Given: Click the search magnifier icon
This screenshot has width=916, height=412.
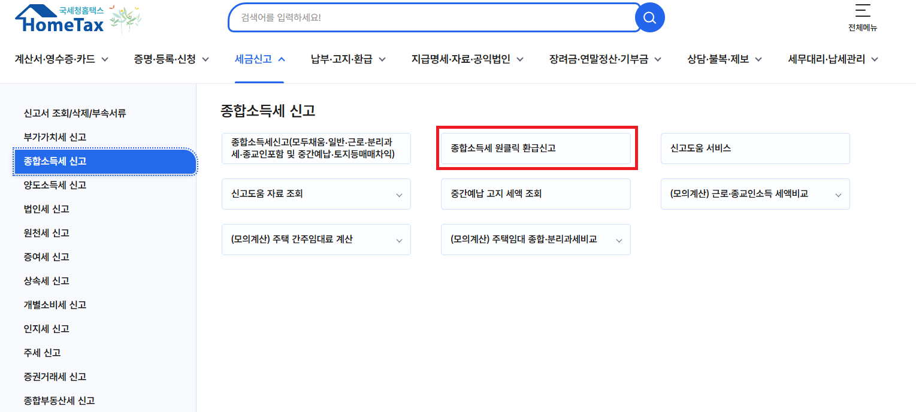Looking at the screenshot, I should (x=649, y=17).
